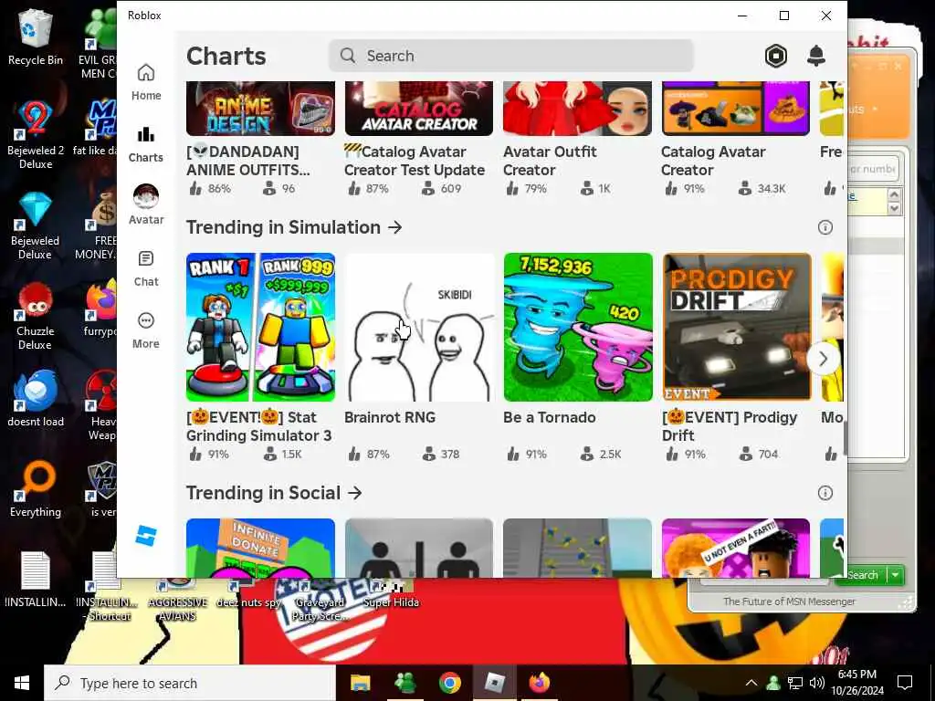Click the number input field in MSN window

point(873,169)
